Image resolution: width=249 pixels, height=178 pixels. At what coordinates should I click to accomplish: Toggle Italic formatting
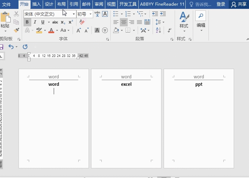coord(35,22)
